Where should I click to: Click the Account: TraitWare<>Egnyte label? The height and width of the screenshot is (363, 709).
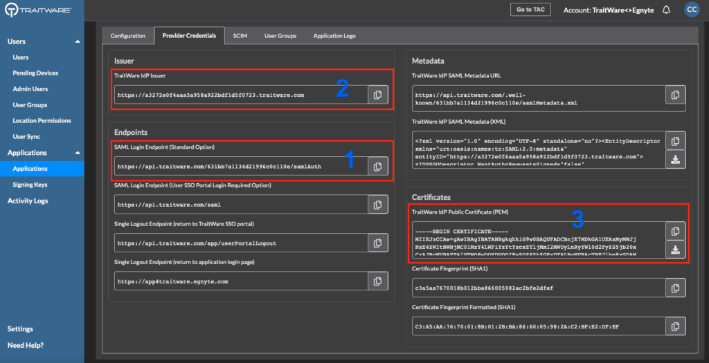[608, 10]
